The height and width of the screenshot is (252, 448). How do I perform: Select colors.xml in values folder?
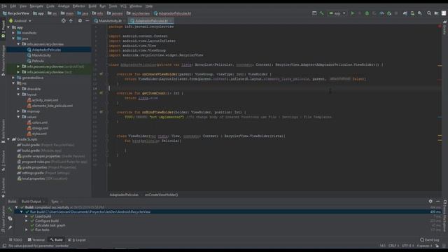(x=40, y=122)
